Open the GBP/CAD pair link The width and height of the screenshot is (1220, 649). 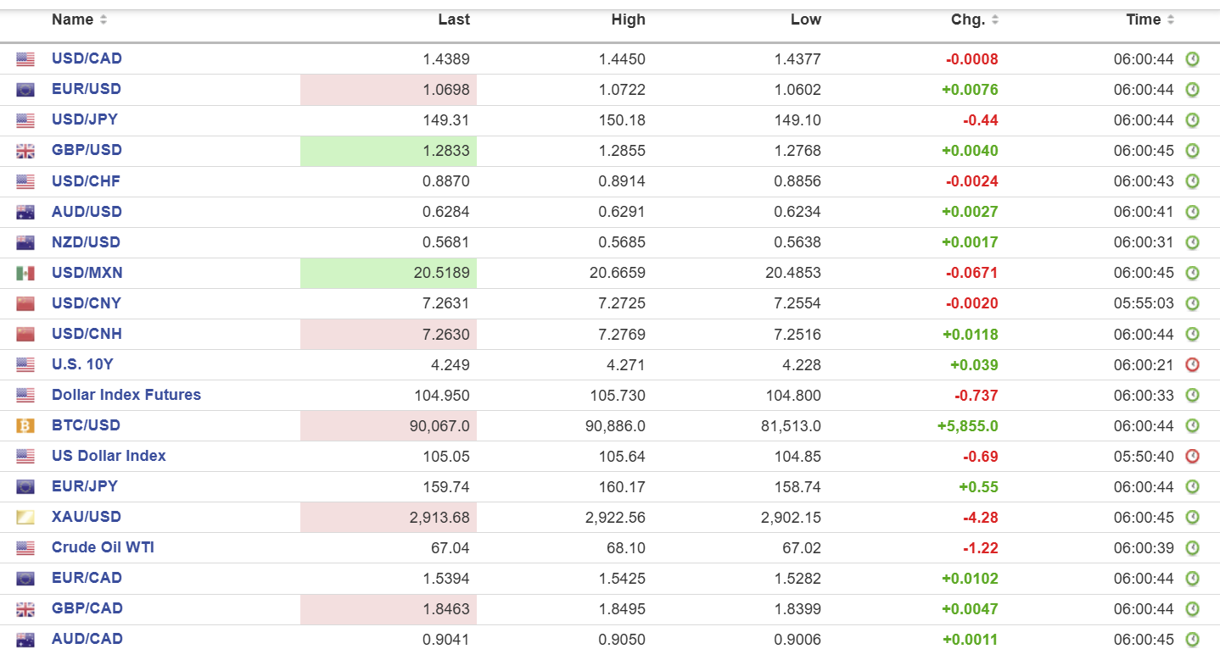tap(87, 608)
